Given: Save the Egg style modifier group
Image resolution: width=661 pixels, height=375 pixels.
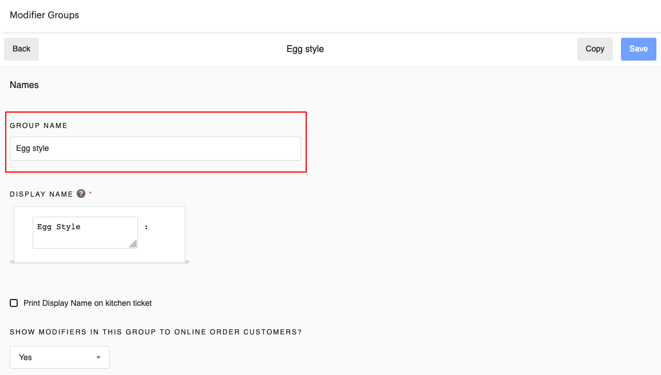Looking at the screenshot, I should pyautogui.click(x=638, y=49).
